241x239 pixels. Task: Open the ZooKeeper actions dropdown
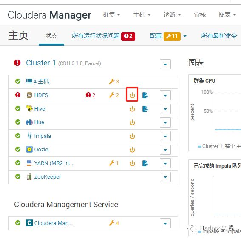[x=165, y=177]
